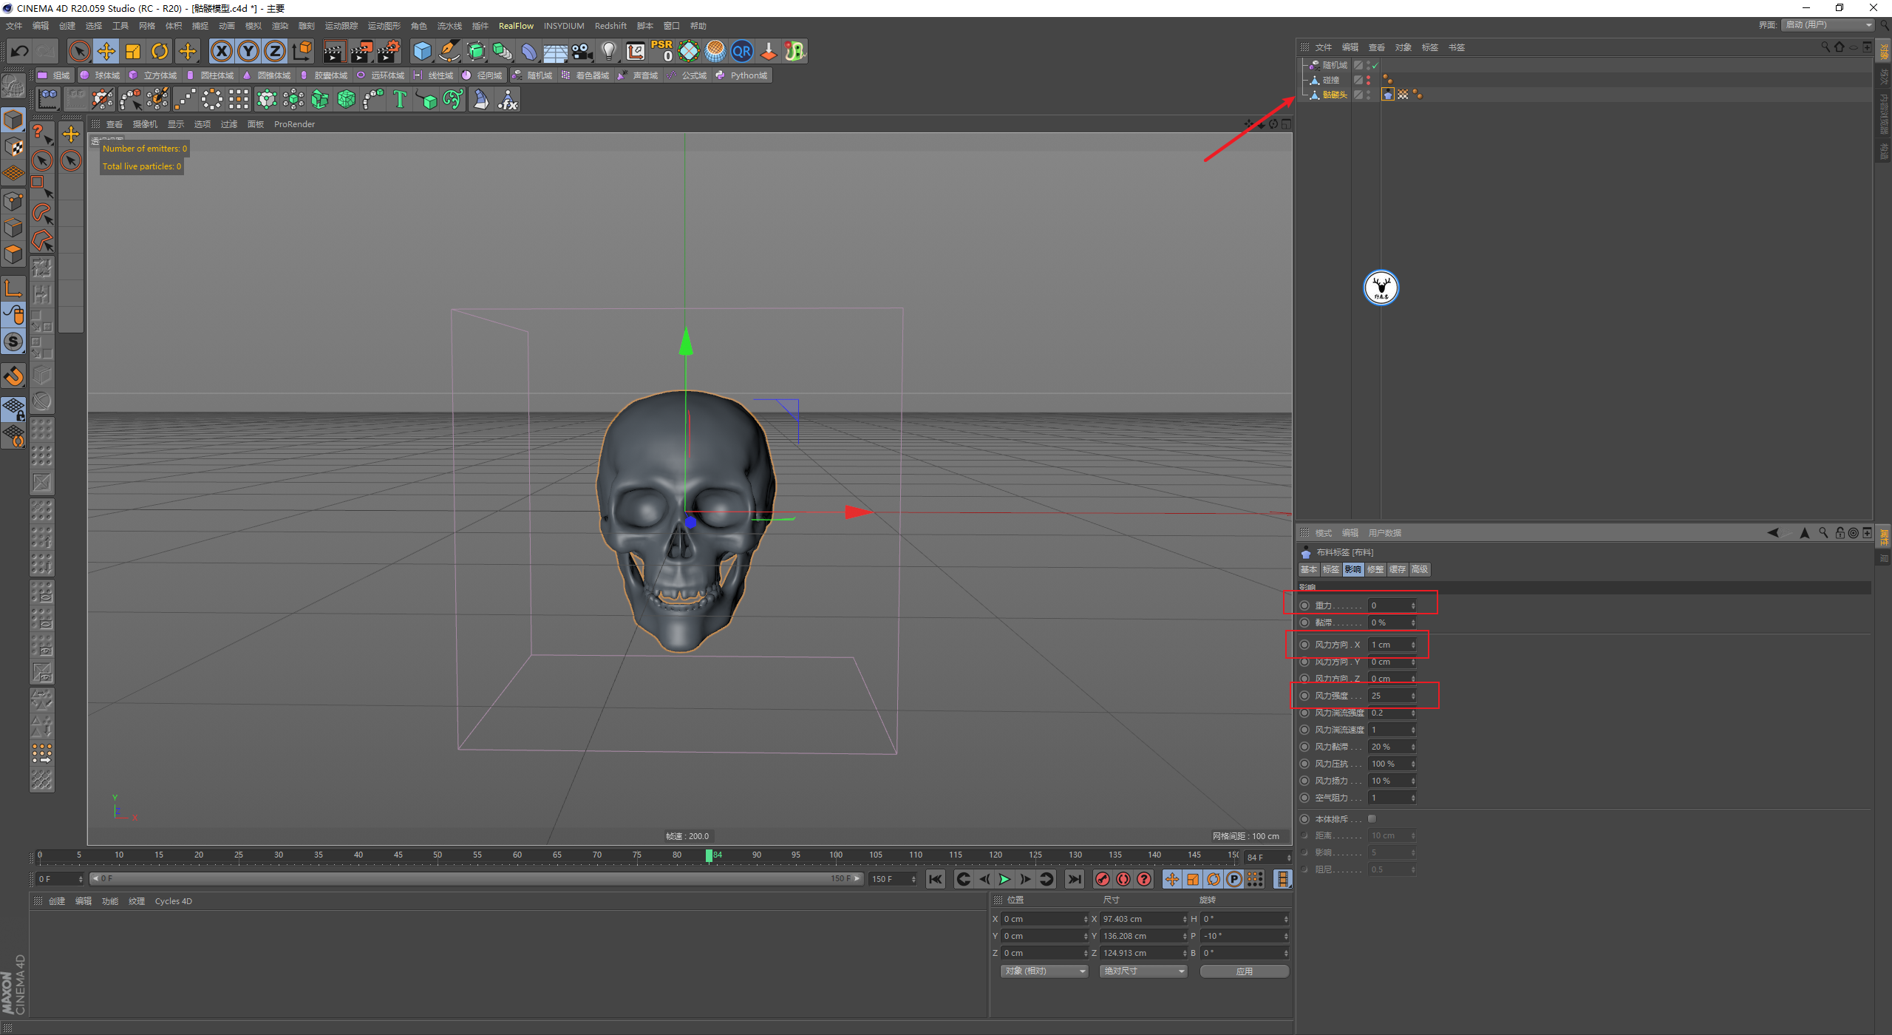Viewport: 1892px width, 1035px height.
Task: Open the Camera object icon
Action: [582, 51]
